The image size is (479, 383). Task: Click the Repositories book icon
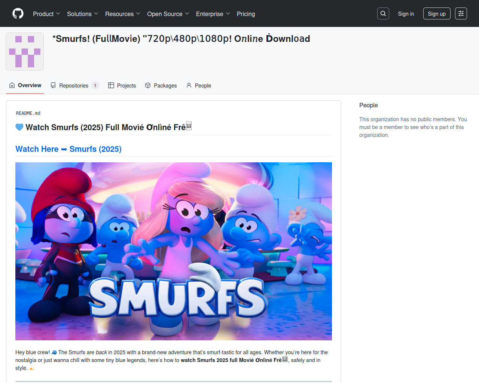(x=53, y=85)
